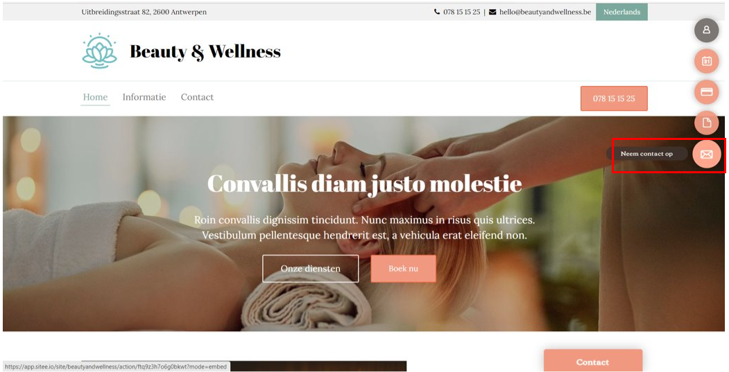Open the document floating icon
This screenshot has height=372, width=729.
tap(706, 123)
